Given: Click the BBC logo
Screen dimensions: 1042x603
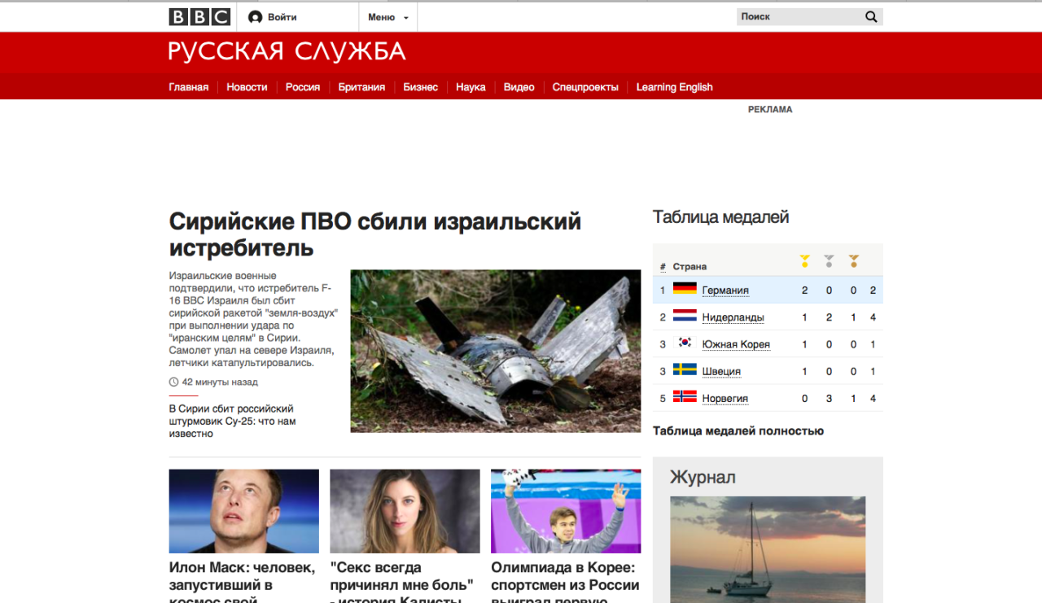Looking at the screenshot, I should (199, 17).
